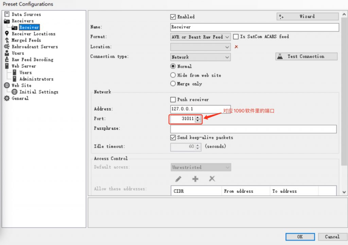Viewport: 348px width, 245px height.
Task: Select Merged Feeds in the sidebar
Action: click(26, 40)
